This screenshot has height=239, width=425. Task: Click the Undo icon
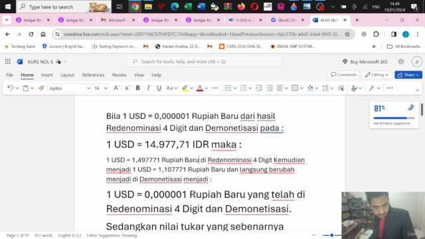pos(11,88)
